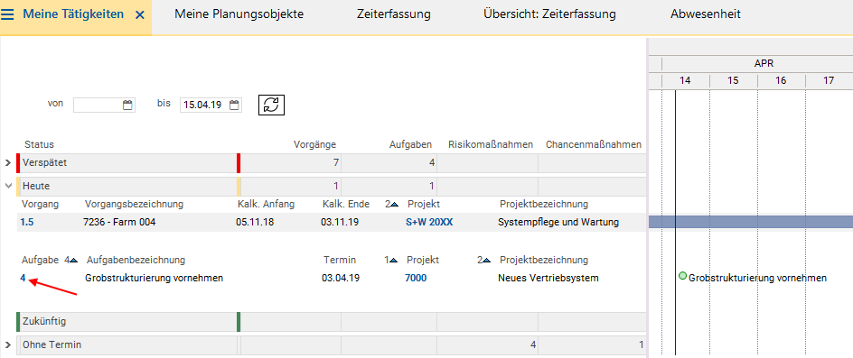Click Gantt day header 16
Screen dimensions: 853x358
[781, 81]
